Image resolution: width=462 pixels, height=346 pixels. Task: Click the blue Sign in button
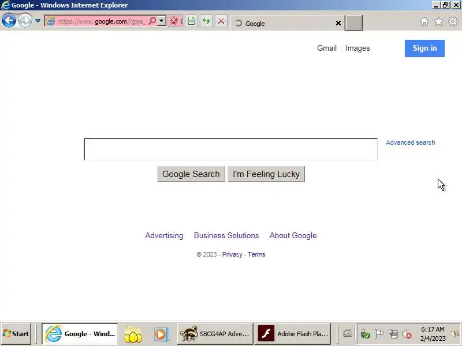[x=424, y=48]
